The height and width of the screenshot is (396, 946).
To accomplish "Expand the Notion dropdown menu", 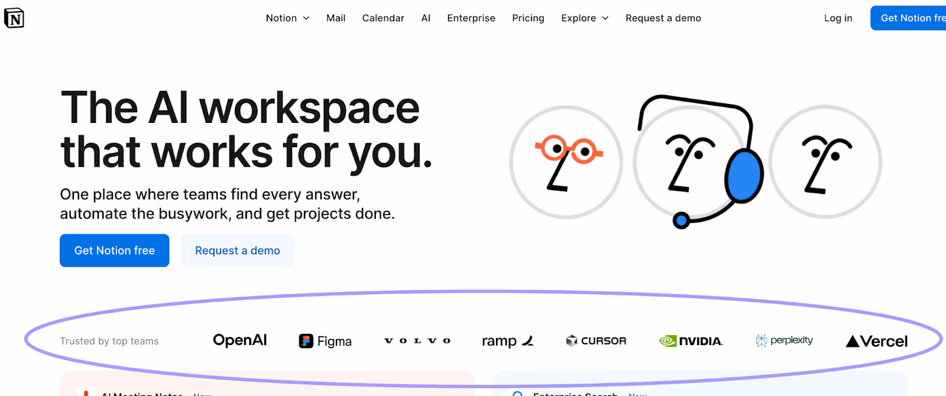I will pyautogui.click(x=287, y=18).
